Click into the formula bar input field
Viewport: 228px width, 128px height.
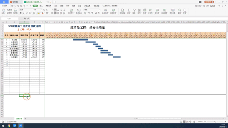[129, 18]
